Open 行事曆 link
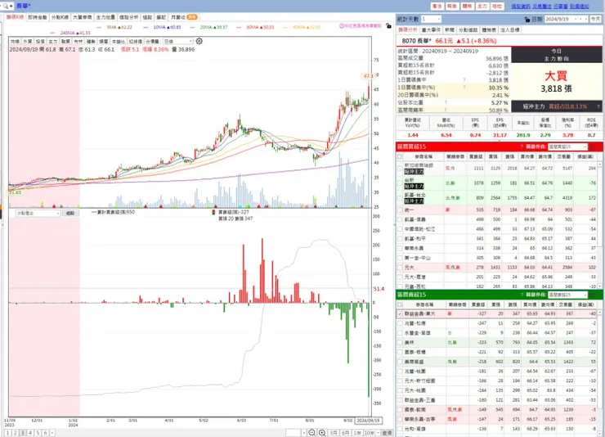 (561, 7)
